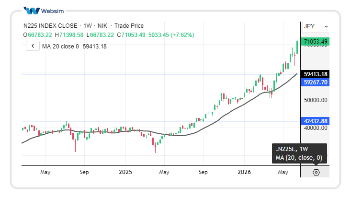Click the green 71053.49 price label
351x199 pixels.
point(315,42)
